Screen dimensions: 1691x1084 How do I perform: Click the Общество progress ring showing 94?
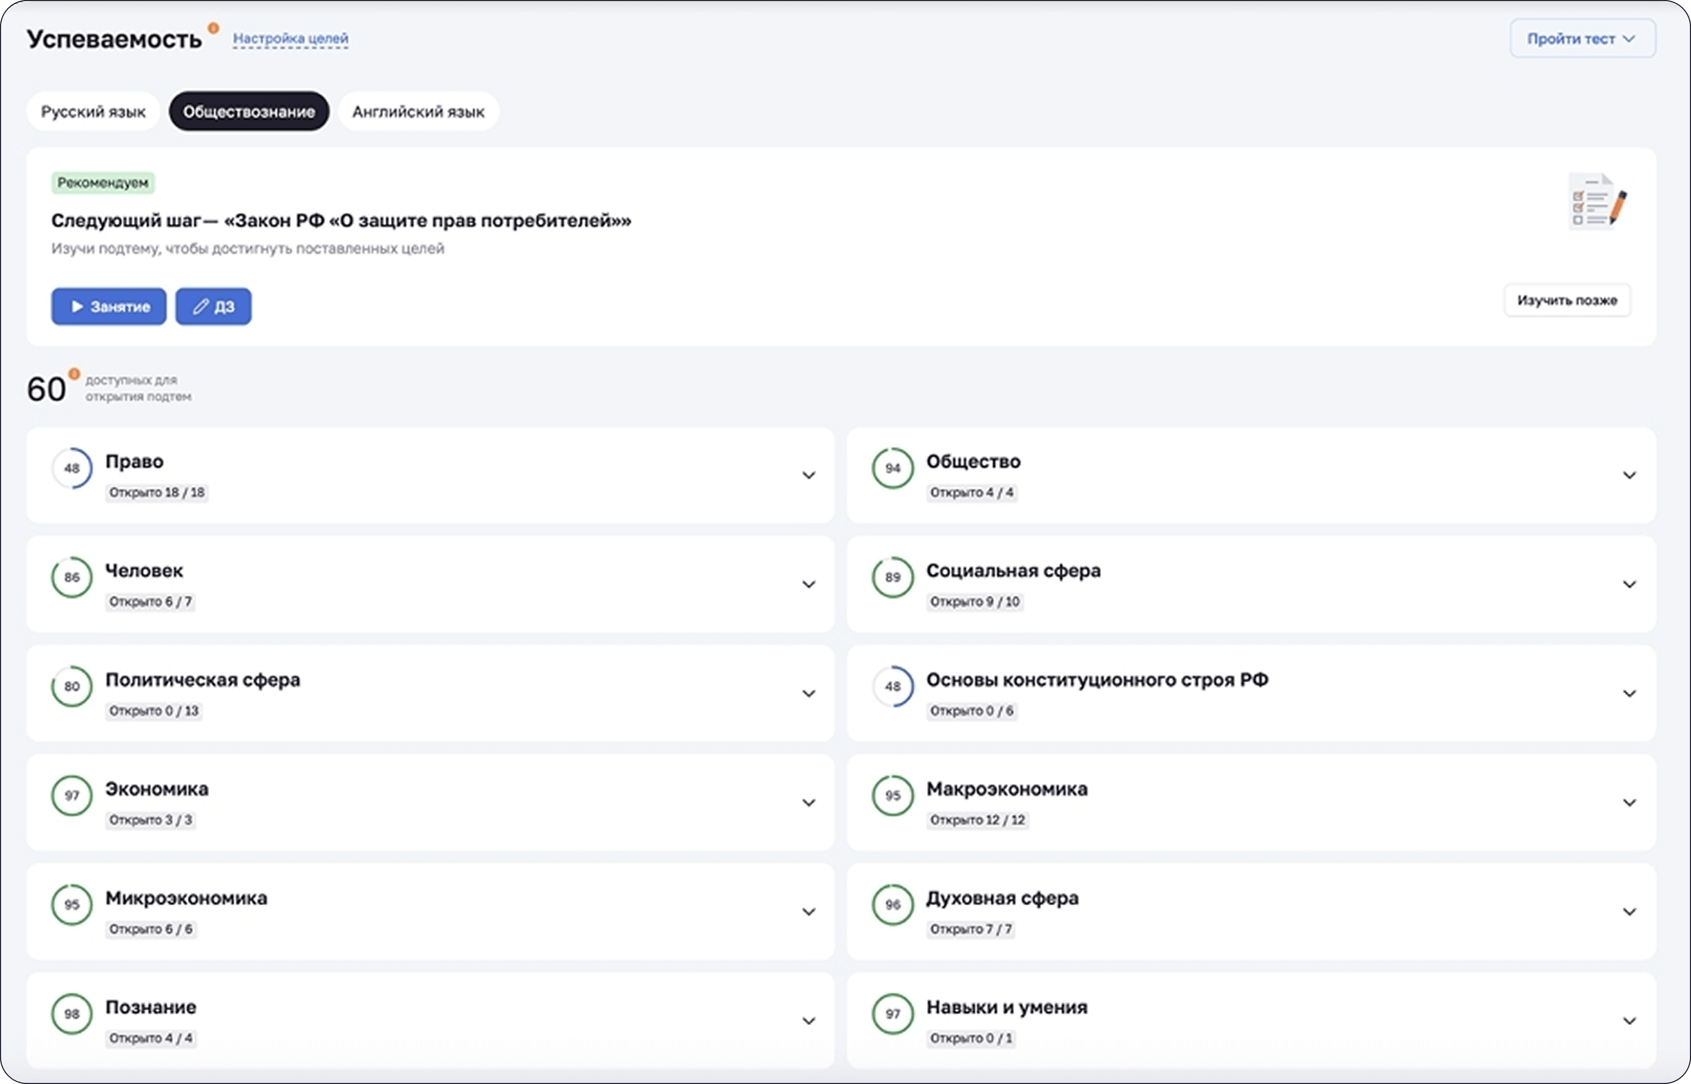[892, 468]
